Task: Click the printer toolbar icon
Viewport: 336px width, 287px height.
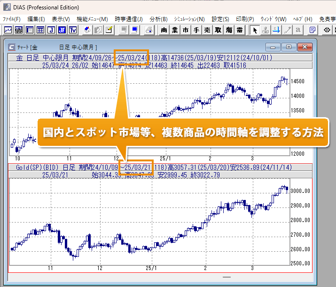Action: click(x=148, y=30)
